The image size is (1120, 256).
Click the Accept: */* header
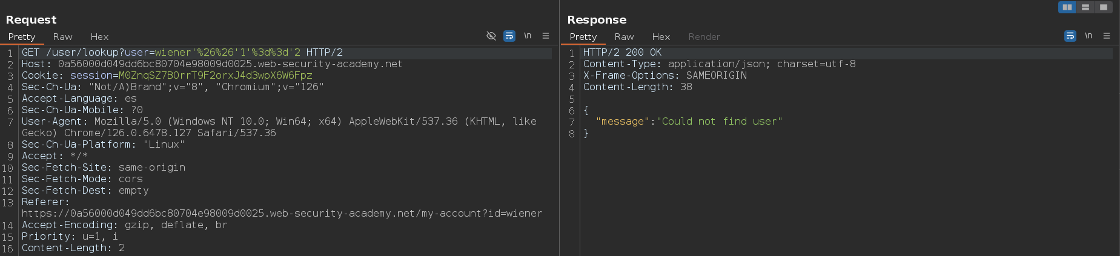tap(55, 156)
